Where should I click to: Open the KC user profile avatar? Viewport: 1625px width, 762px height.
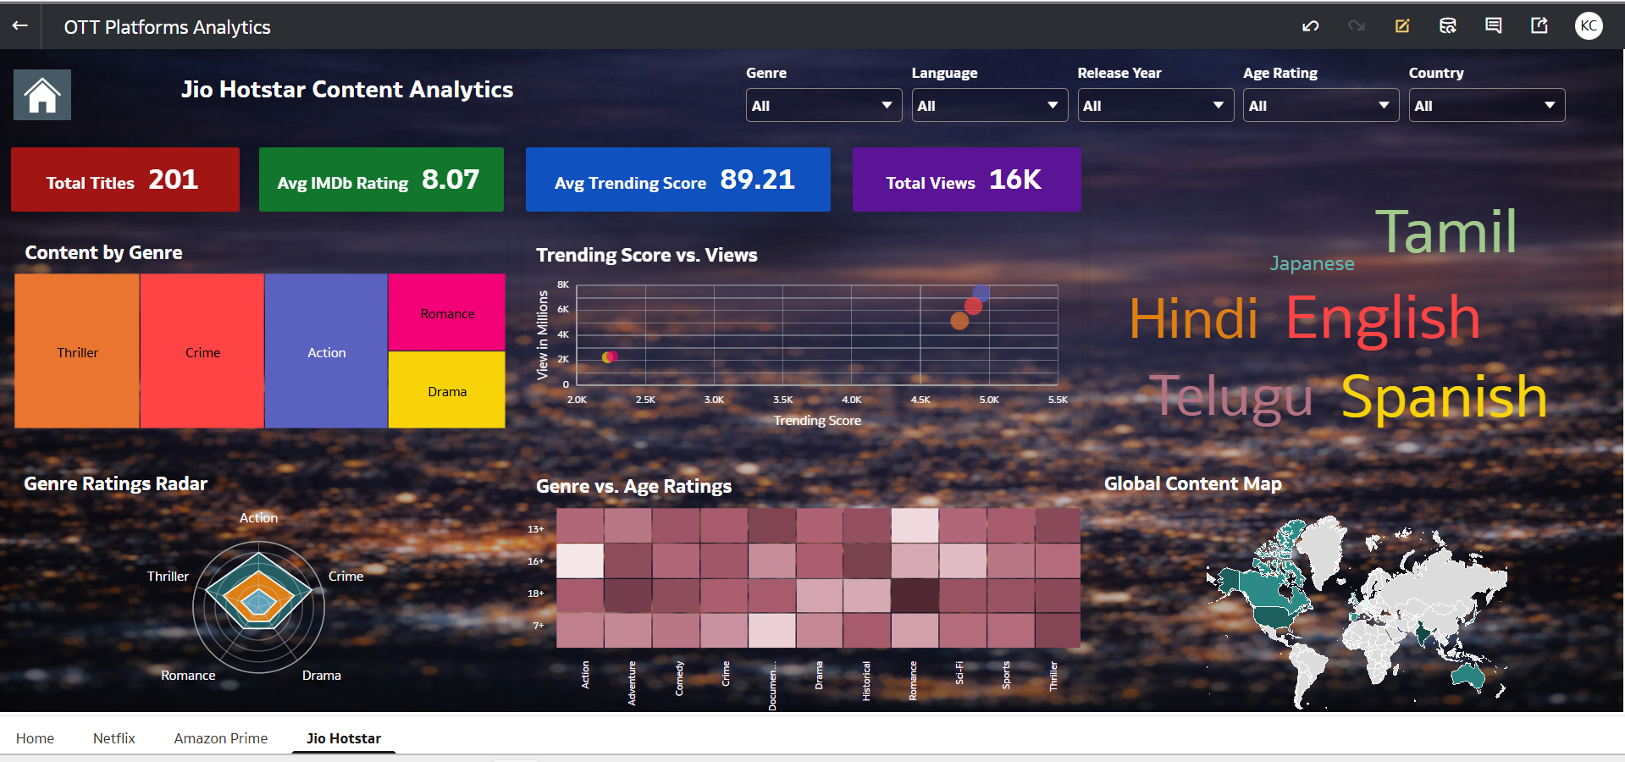[x=1589, y=26]
